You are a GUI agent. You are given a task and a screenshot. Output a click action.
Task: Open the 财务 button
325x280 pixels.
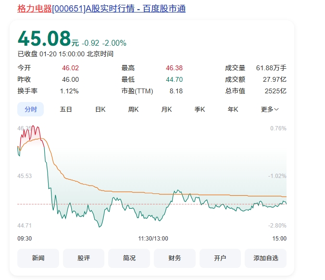tap(175, 258)
